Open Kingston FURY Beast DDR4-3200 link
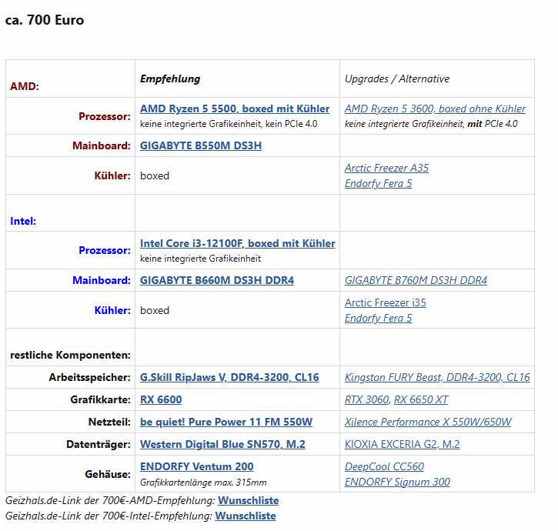This screenshot has width=558, height=531. click(437, 377)
